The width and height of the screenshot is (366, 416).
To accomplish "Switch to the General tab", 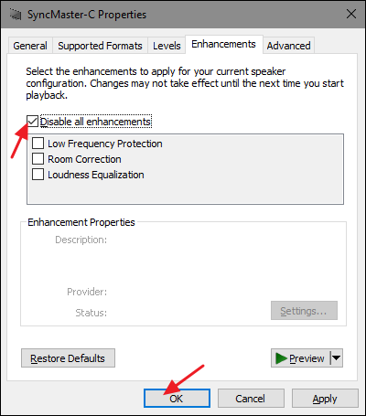I will [30, 46].
